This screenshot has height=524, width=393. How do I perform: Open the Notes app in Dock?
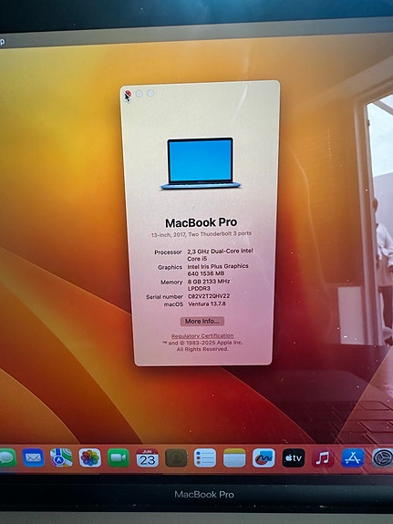point(234,457)
